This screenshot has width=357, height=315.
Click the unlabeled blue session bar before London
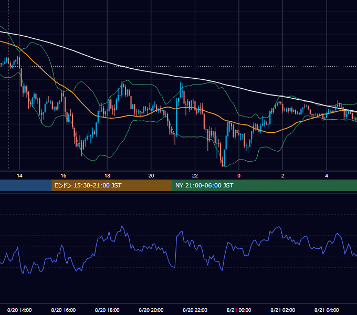tap(26, 185)
